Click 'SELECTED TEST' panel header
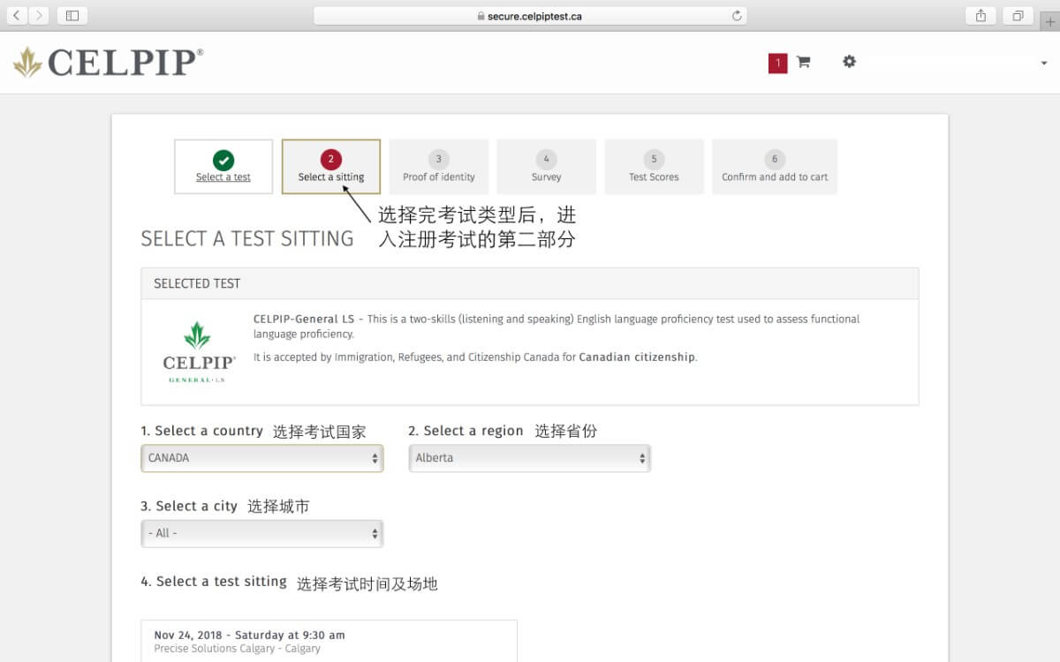The height and width of the screenshot is (662, 1060). coord(530,283)
